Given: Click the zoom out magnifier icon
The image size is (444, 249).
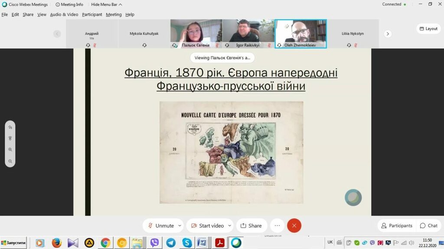Looking at the screenshot, I should click(x=10, y=160).
